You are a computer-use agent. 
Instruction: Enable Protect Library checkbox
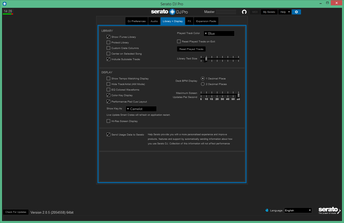tap(108, 42)
